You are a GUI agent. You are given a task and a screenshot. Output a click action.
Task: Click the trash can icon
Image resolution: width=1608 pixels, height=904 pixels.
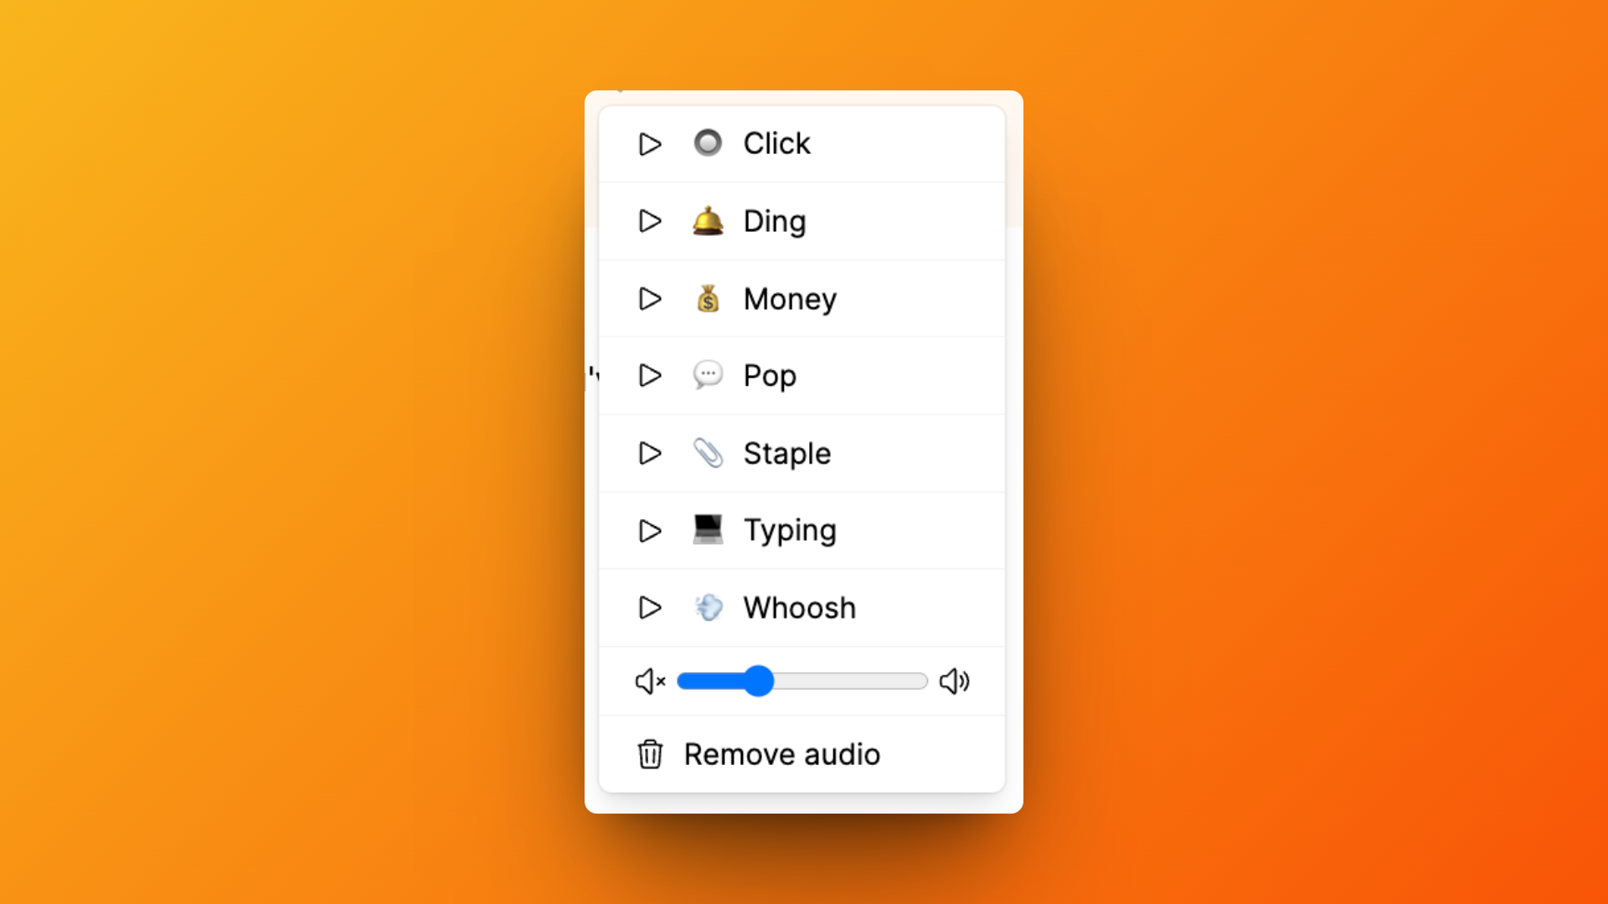650,754
